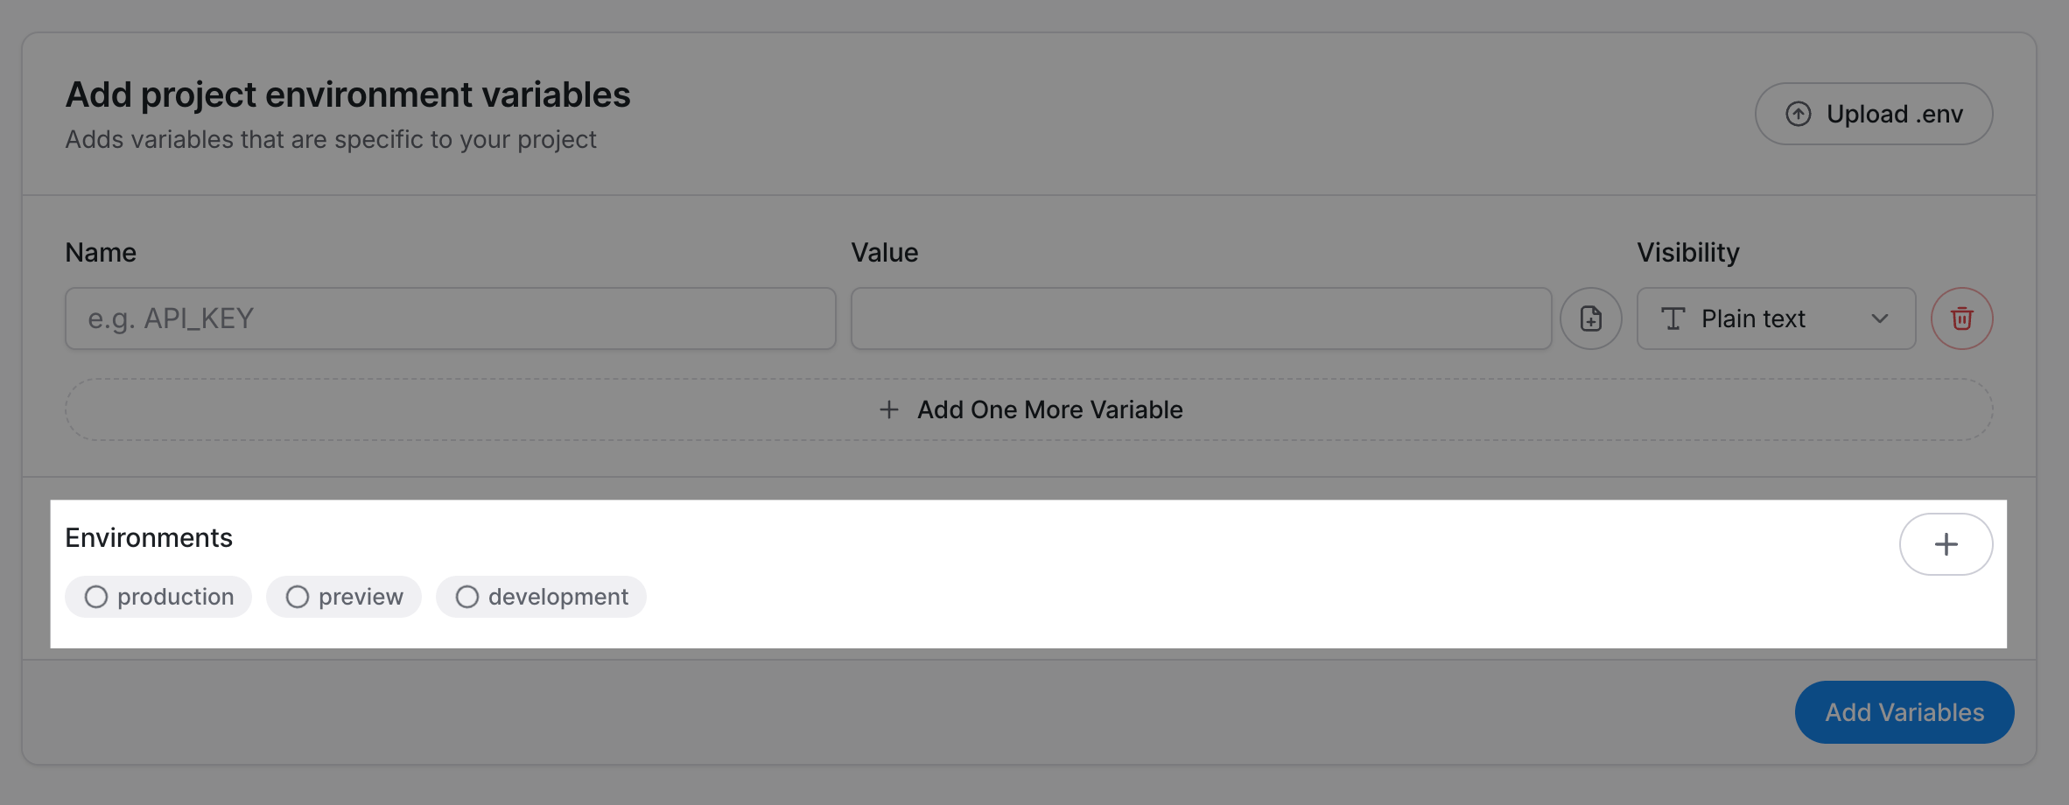Click the plus icon before Add One More Variable

pyautogui.click(x=889, y=409)
